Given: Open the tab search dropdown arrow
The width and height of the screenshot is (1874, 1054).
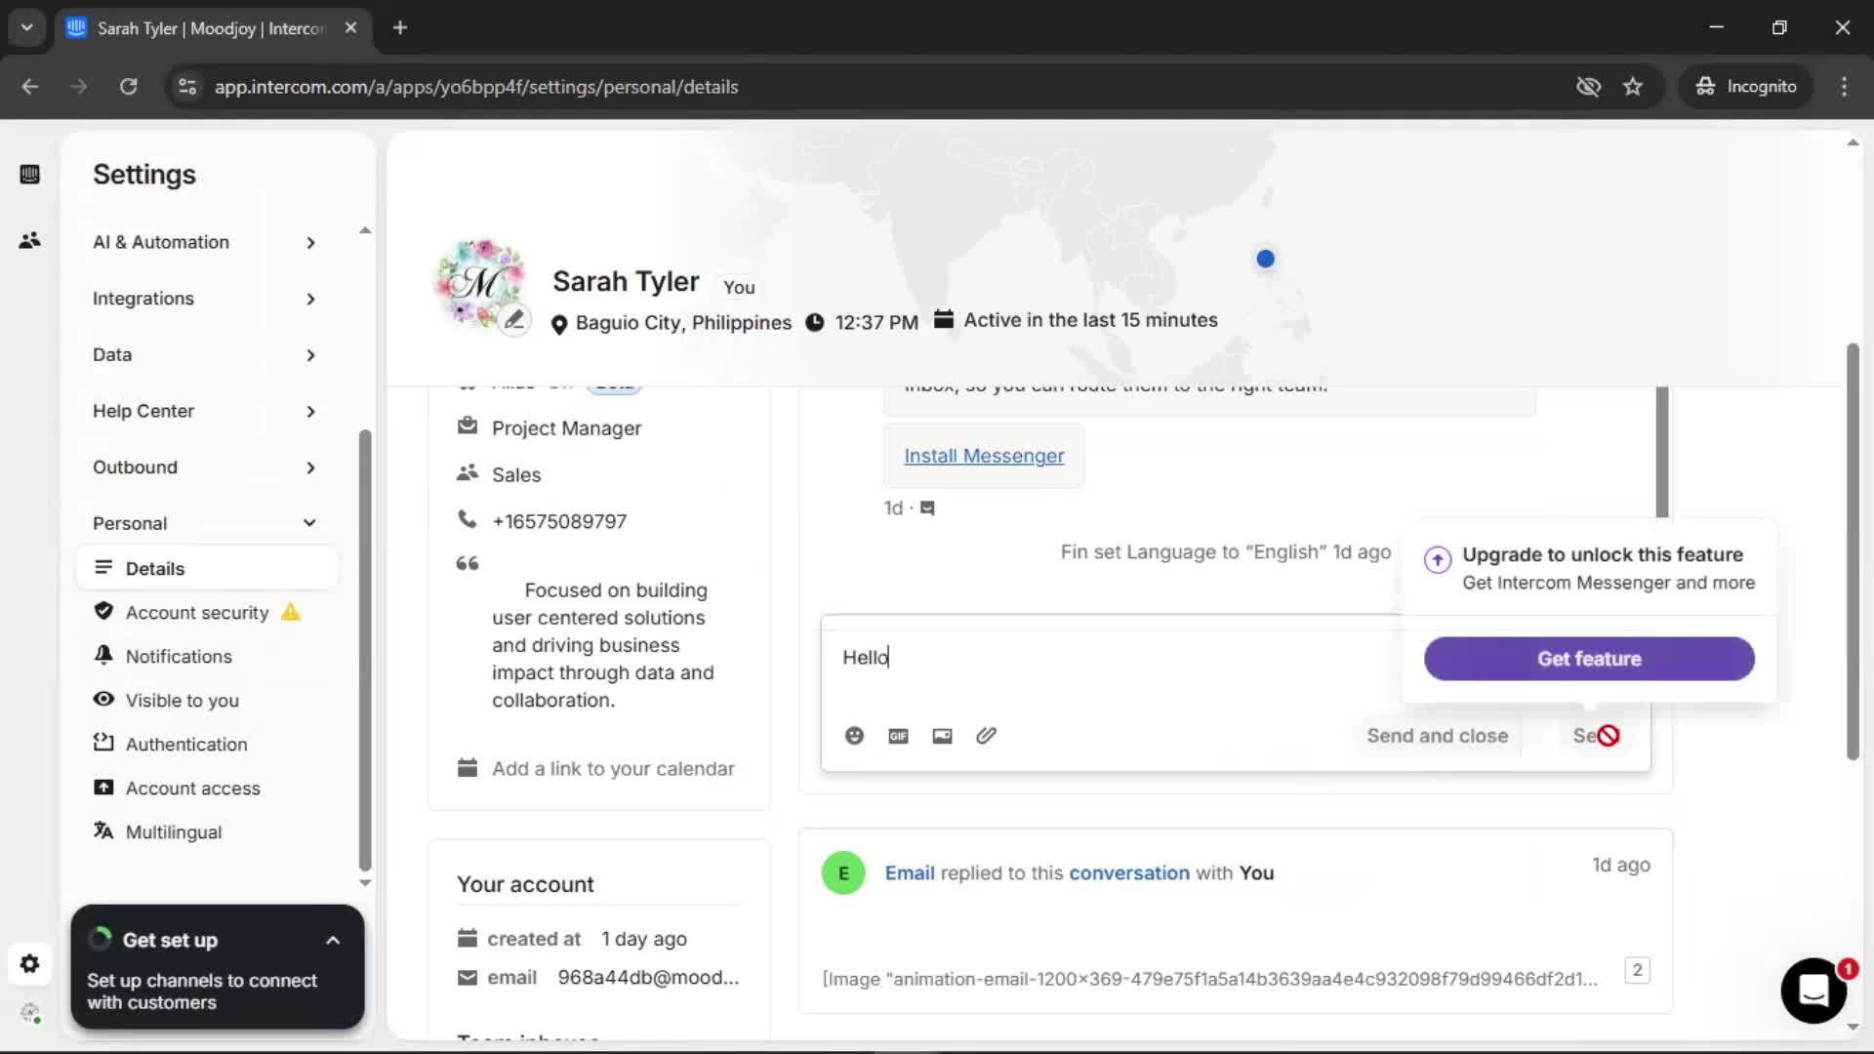Looking at the screenshot, I should (27, 28).
